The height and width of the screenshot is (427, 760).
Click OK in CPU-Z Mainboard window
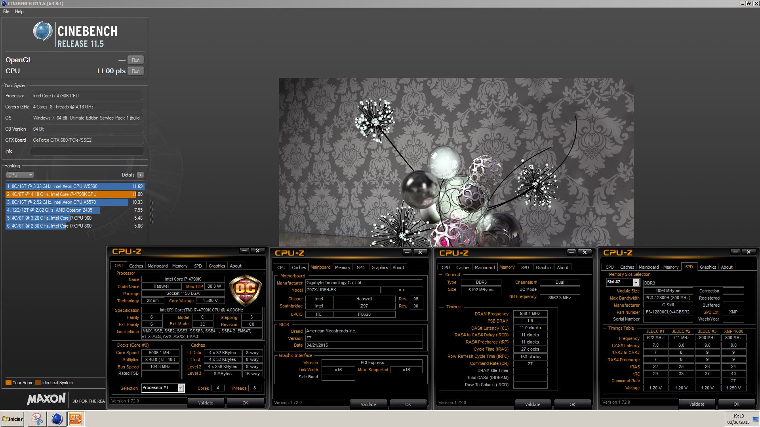[408, 404]
